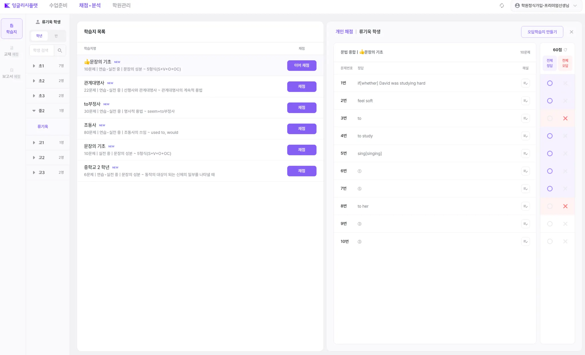Open the teacher account dropdown
This screenshot has width=585, height=355.
coord(546,6)
